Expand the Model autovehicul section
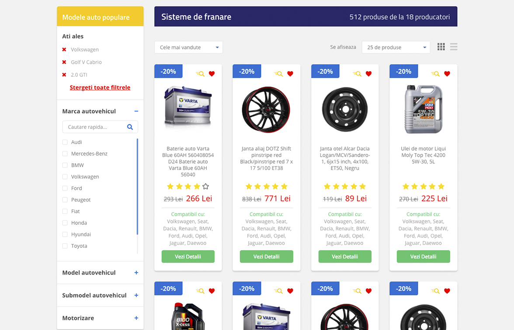 [136, 273]
